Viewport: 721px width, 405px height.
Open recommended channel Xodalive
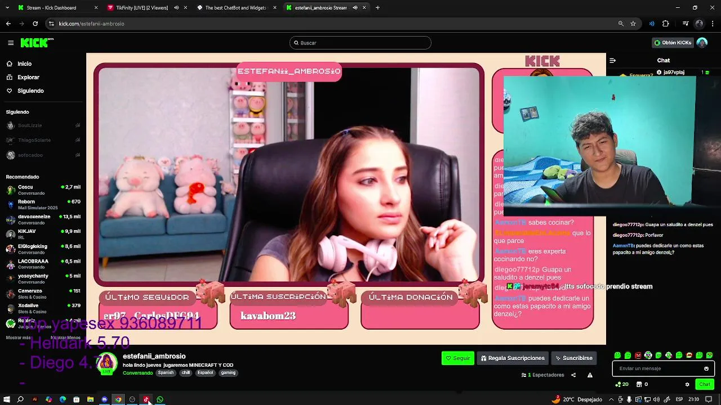pyautogui.click(x=43, y=308)
